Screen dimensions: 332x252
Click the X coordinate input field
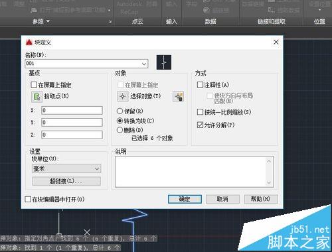72,110
